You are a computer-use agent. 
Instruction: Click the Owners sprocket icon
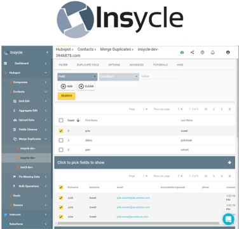pos(10,205)
